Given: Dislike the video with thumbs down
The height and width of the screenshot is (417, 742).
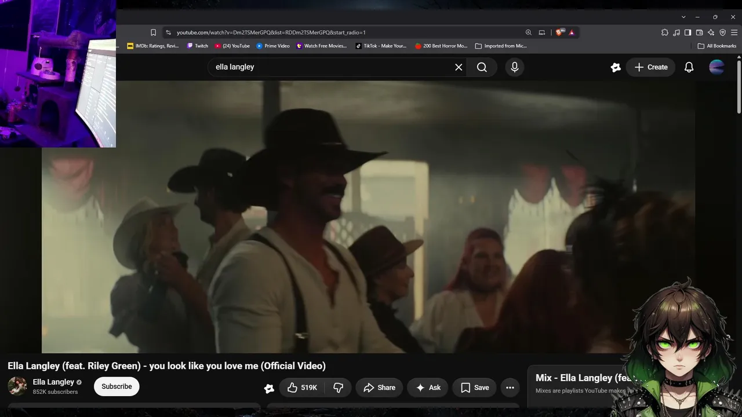Looking at the screenshot, I should 339,387.
